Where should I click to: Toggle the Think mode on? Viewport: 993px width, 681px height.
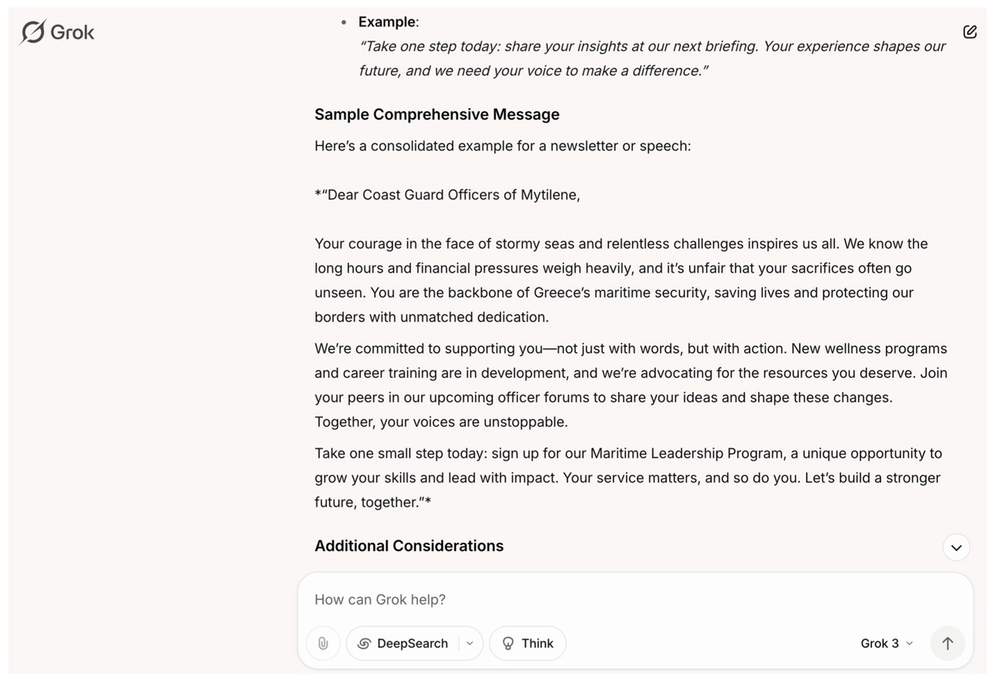(528, 643)
